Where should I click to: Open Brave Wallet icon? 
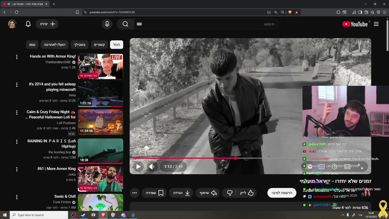(366, 12)
